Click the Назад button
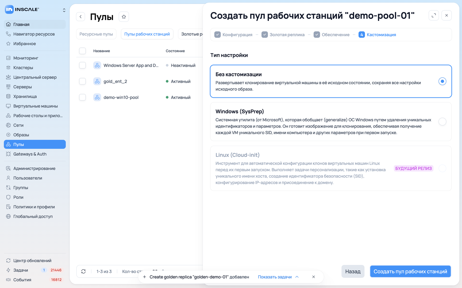 coord(353,271)
